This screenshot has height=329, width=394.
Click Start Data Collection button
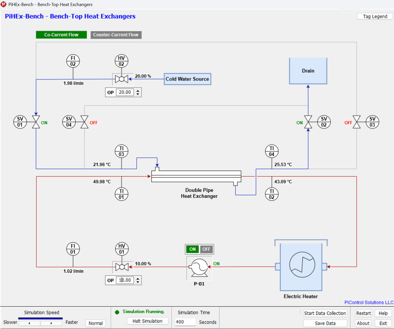point(325,313)
